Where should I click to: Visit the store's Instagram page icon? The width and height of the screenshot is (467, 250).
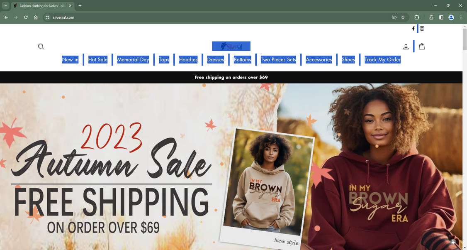click(x=422, y=29)
